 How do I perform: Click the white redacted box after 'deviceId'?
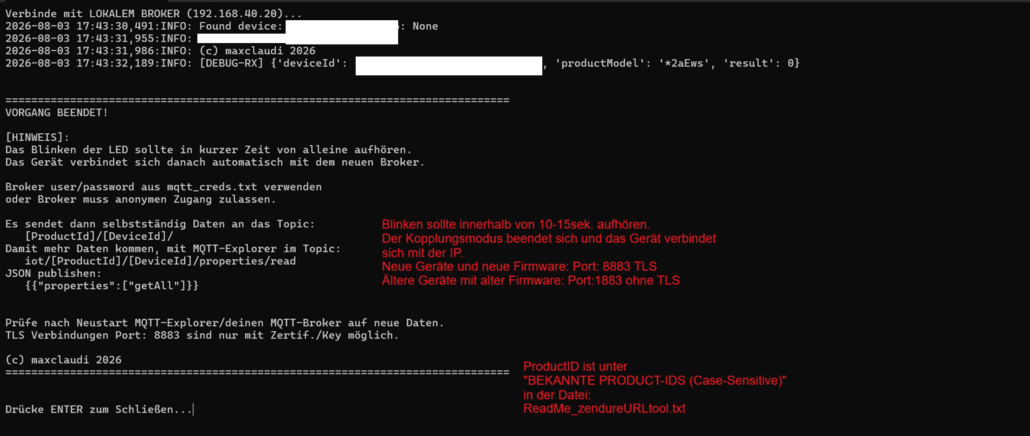[x=449, y=66]
